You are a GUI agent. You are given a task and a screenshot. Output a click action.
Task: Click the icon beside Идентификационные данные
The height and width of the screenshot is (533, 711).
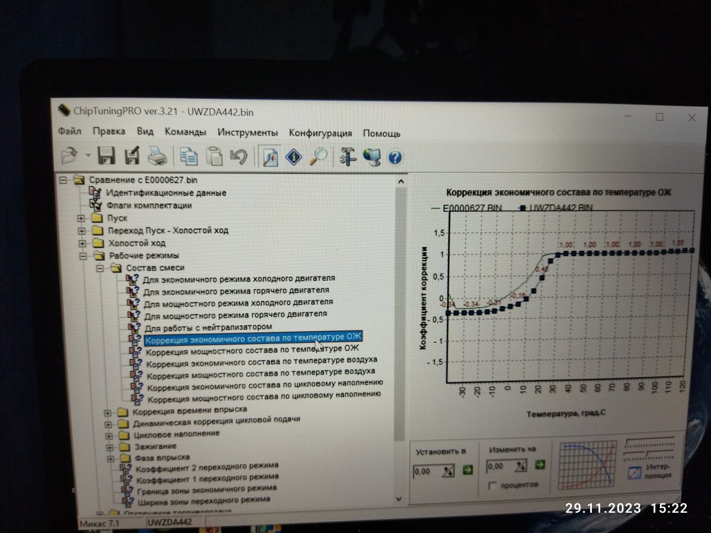click(95, 192)
